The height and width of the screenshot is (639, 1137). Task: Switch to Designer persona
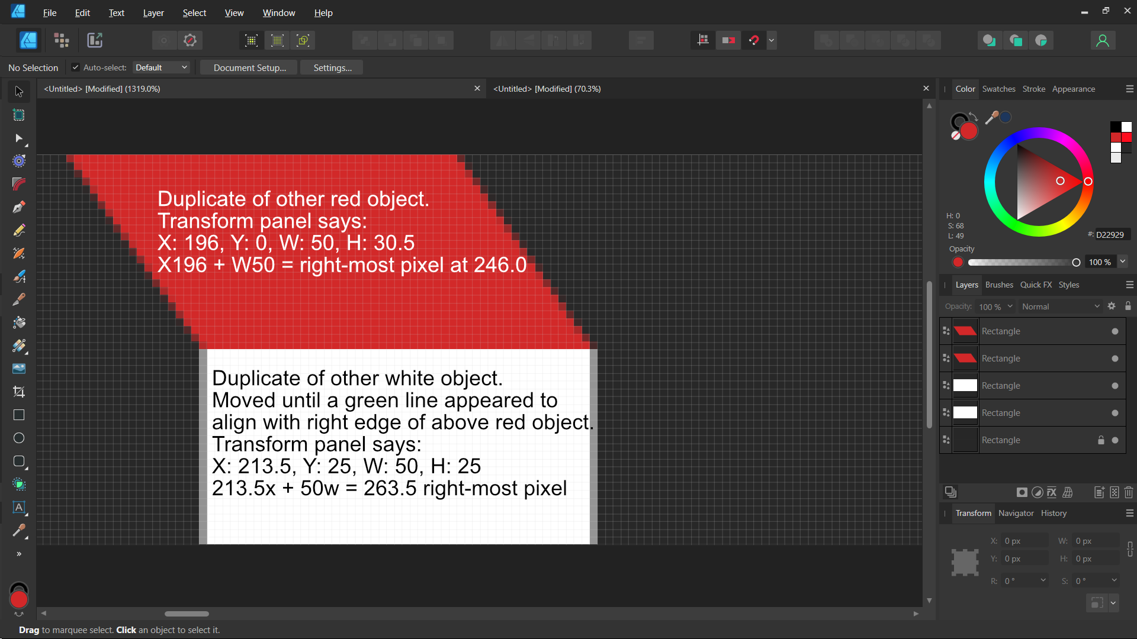(28, 40)
